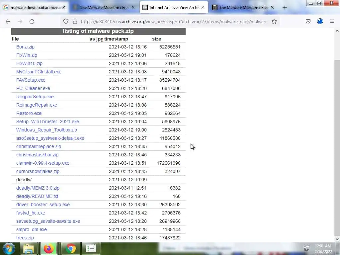Screen dimensions: 340x255
Task: Open Firefox from the taskbar
Action: click(49, 248)
